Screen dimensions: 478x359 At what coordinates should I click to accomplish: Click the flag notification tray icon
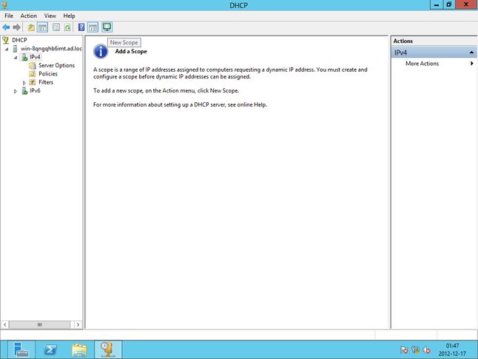click(404, 350)
